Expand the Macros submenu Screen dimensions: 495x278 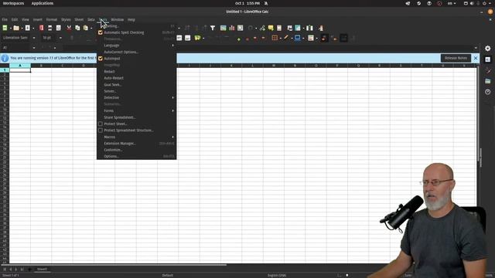pyautogui.click(x=136, y=137)
